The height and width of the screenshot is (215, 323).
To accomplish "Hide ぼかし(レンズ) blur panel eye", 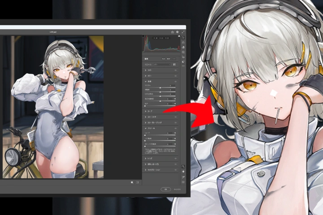I will point(175,164).
